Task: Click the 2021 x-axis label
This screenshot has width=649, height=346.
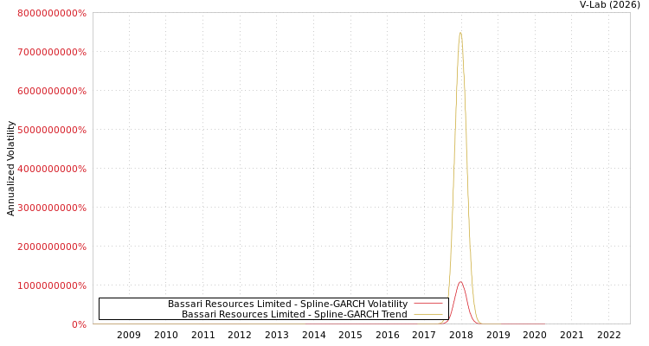Action: pos(572,335)
